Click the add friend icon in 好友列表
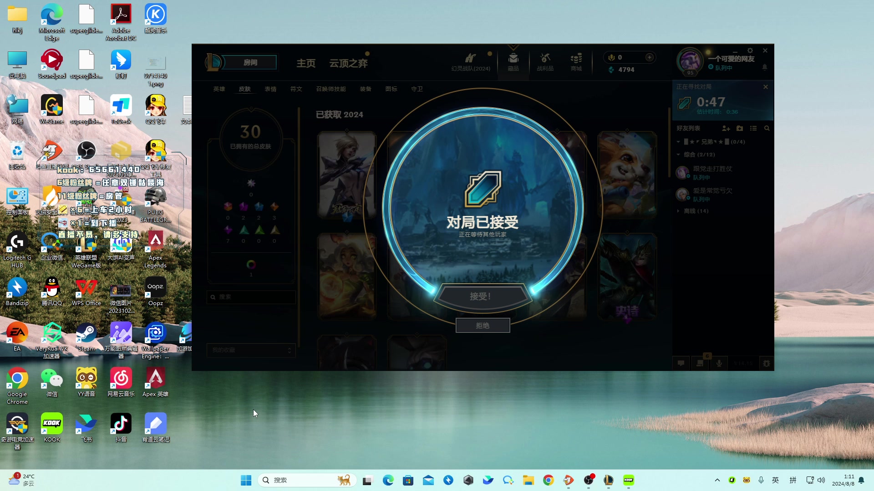 [726, 129]
